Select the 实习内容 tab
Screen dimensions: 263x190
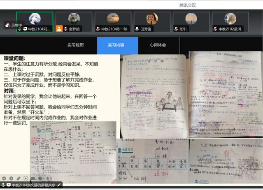[x=117, y=45]
